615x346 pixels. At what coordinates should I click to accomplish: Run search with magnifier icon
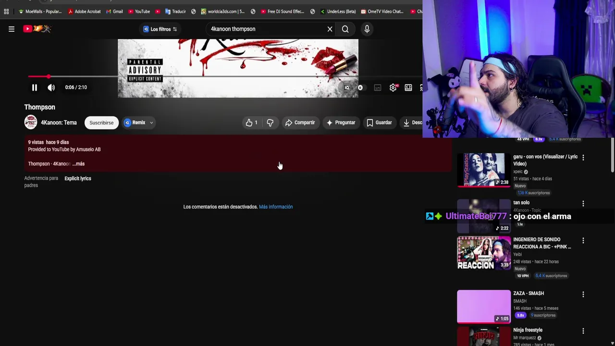pyautogui.click(x=345, y=29)
